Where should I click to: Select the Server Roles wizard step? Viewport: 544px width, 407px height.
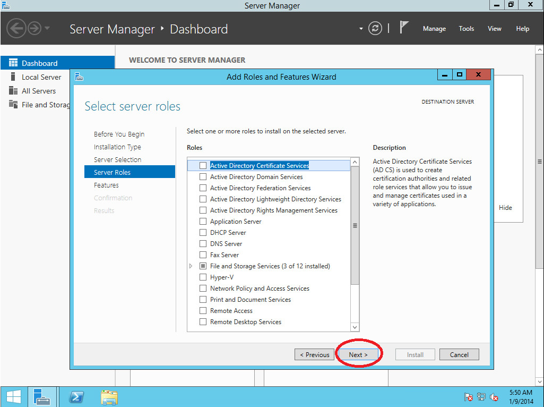point(129,172)
